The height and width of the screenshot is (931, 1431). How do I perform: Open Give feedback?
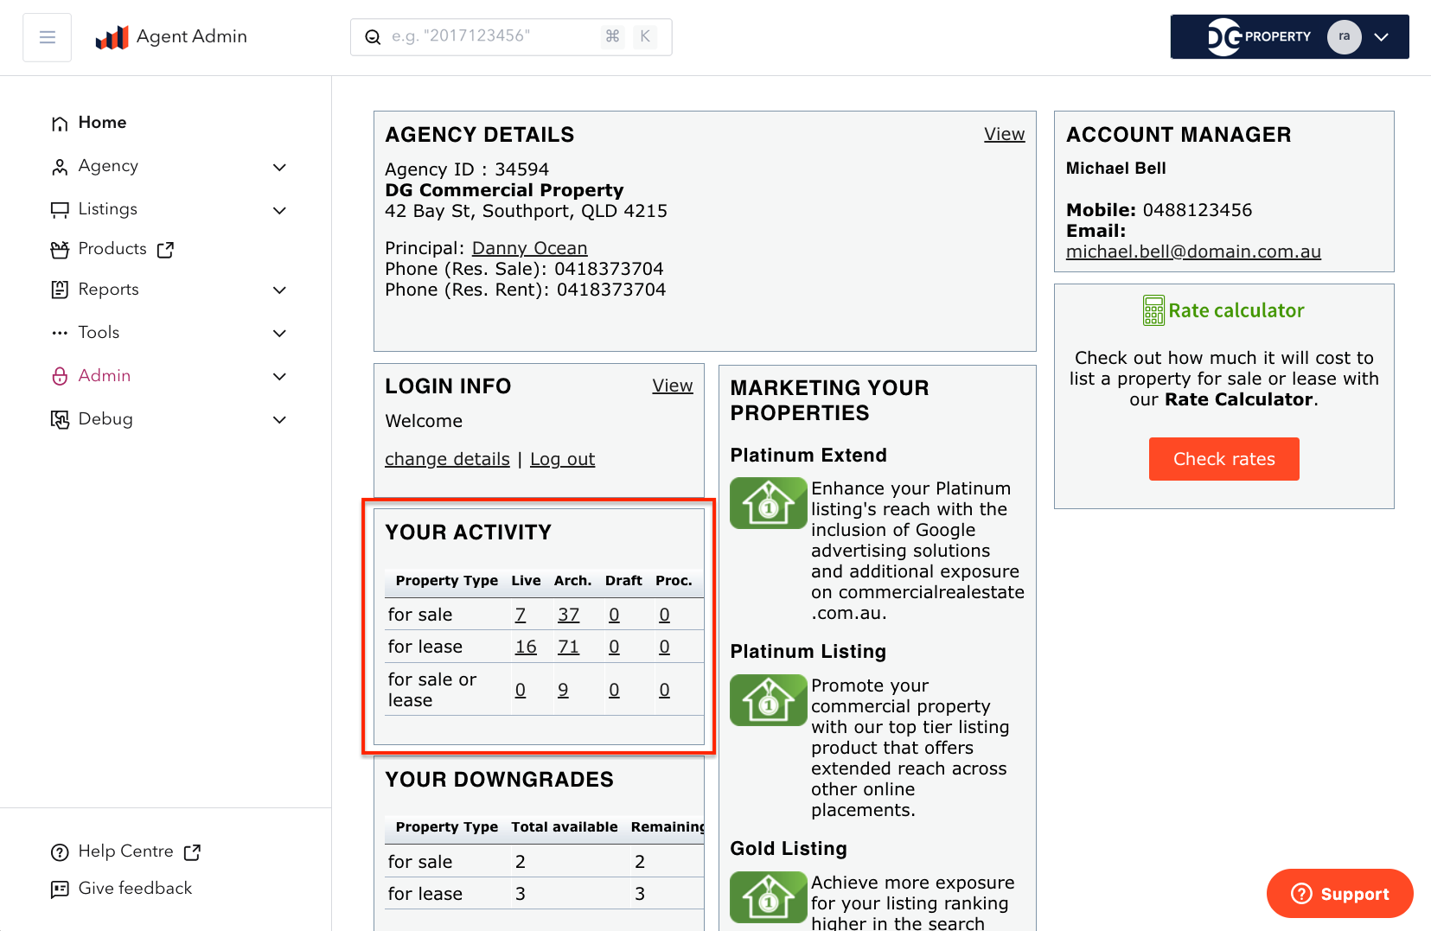135,889
